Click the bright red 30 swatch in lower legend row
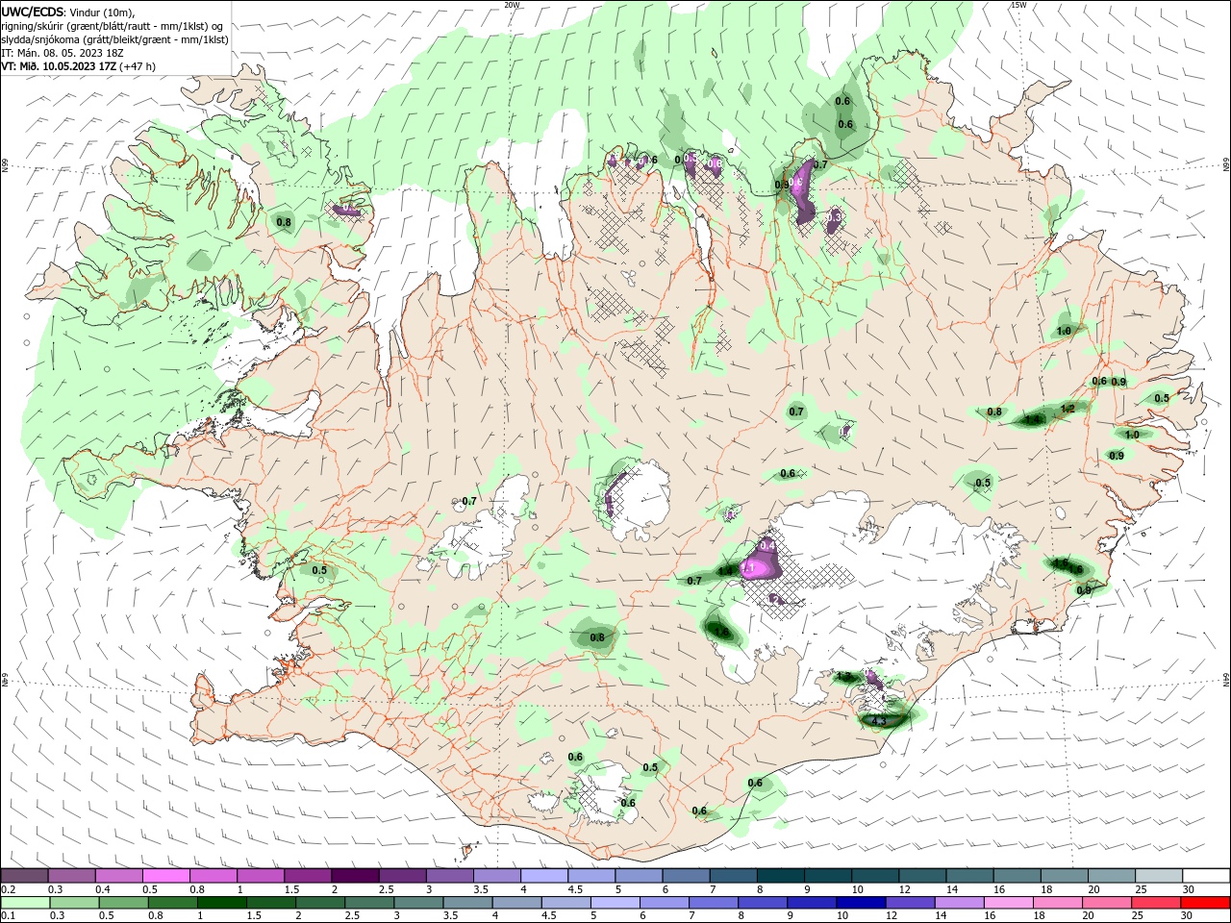The image size is (1231, 923). (1206, 903)
